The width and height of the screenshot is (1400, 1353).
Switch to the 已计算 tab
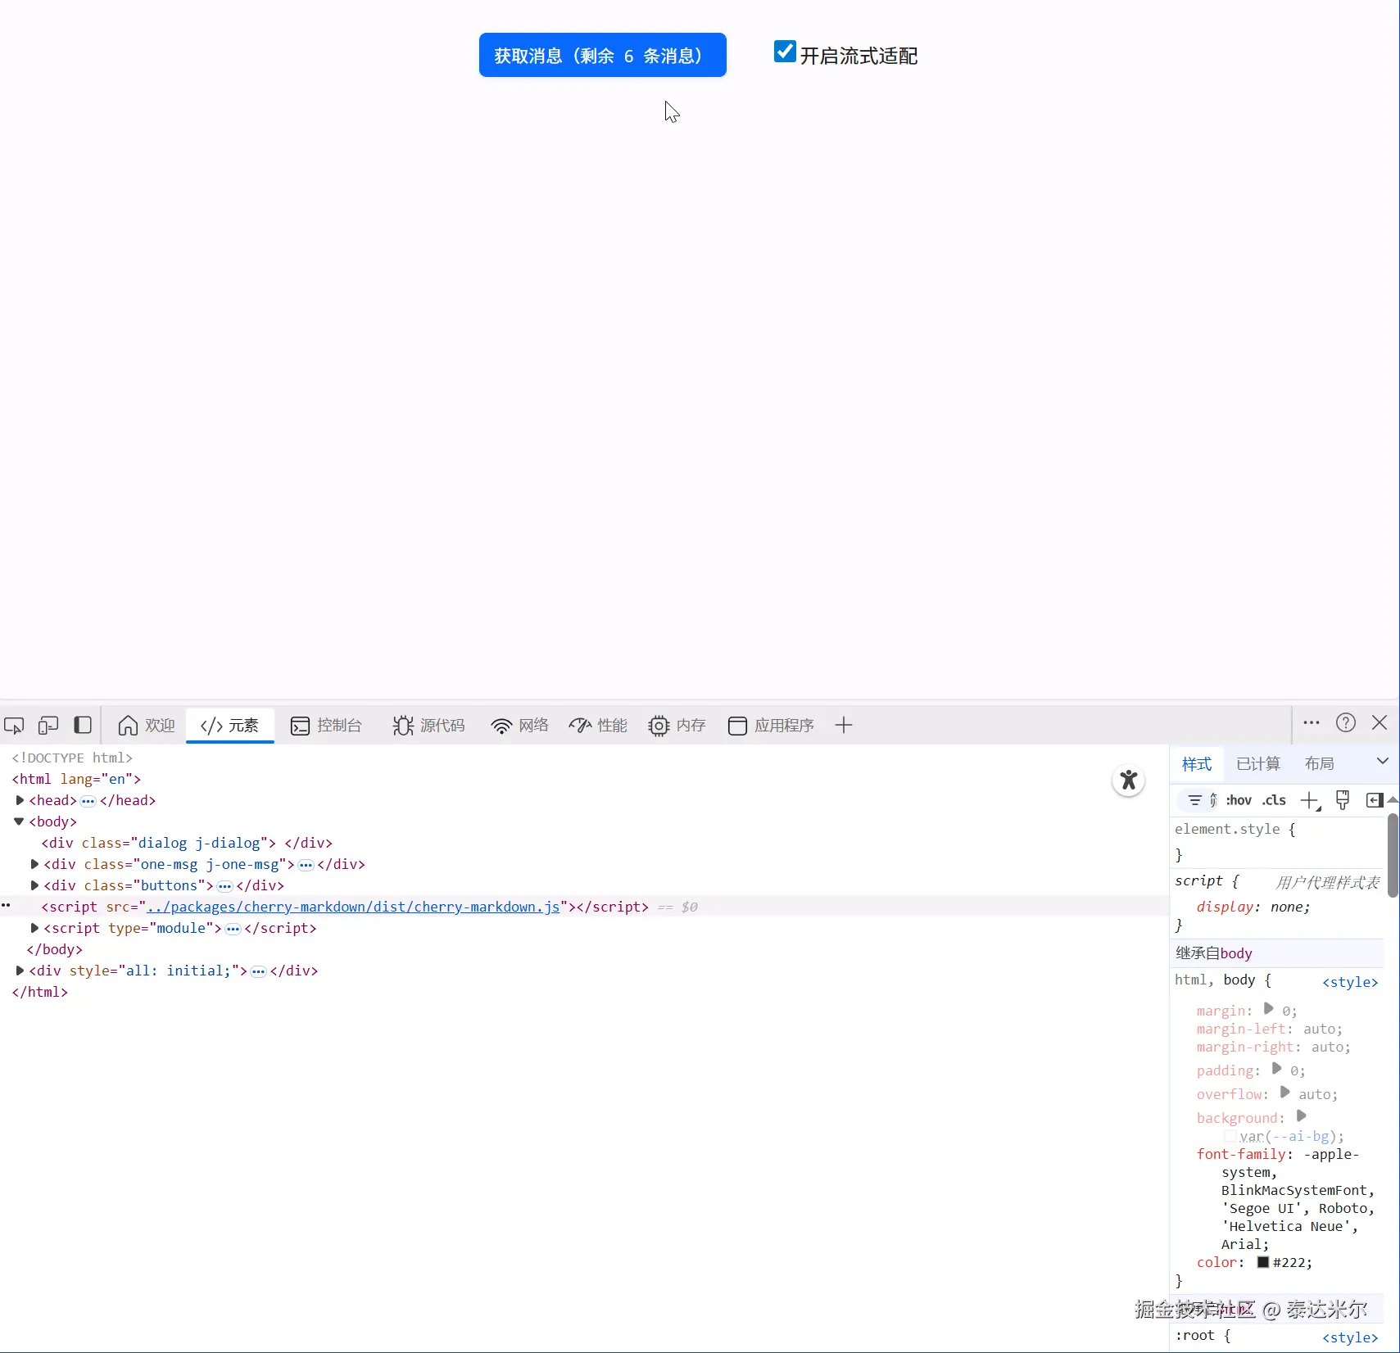pyautogui.click(x=1257, y=763)
